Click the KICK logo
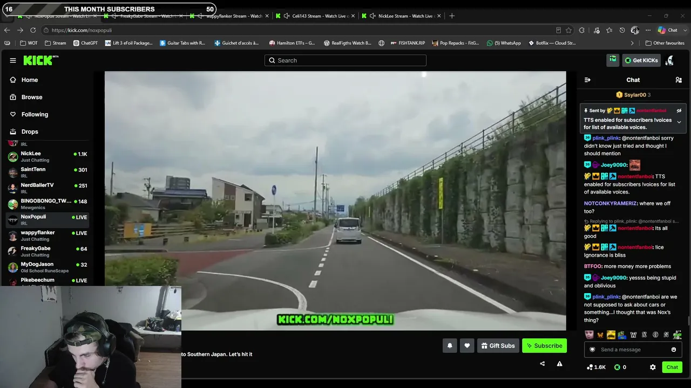Viewport: 691px width, 388px height. (x=41, y=60)
